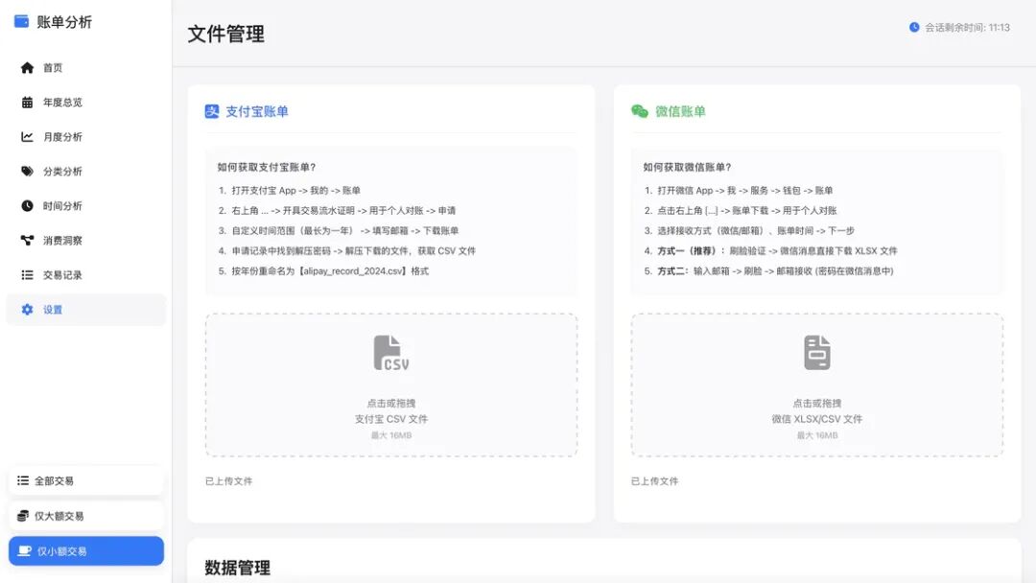Click 已上传文件 label under WeChat upload area

click(x=655, y=481)
